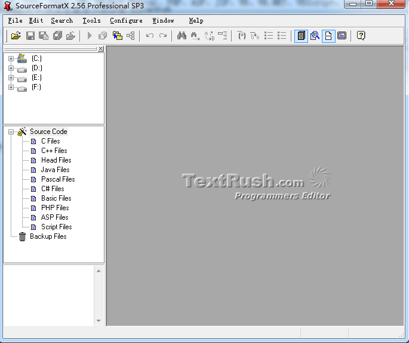Click the Find binoculars icon
The height and width of the screenshot is (343, 409).
[x=182, y=36]
